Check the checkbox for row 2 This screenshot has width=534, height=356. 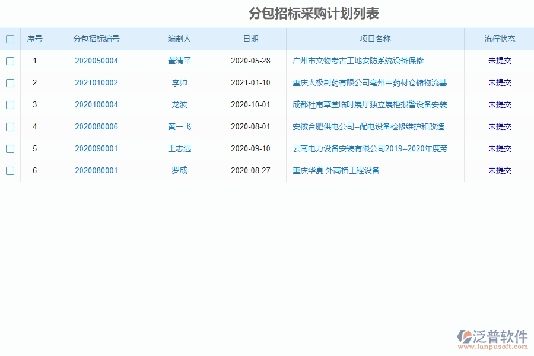click(x=9, y=82)
